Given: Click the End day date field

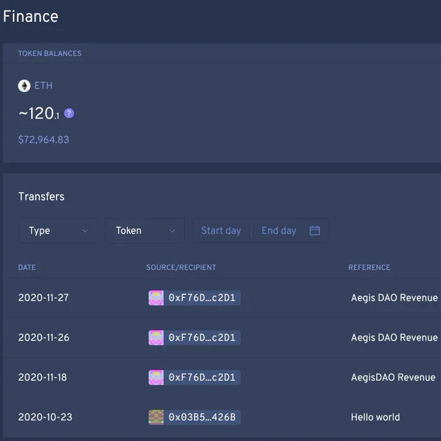Looking at the screenshot, I should tap(279, 231).
